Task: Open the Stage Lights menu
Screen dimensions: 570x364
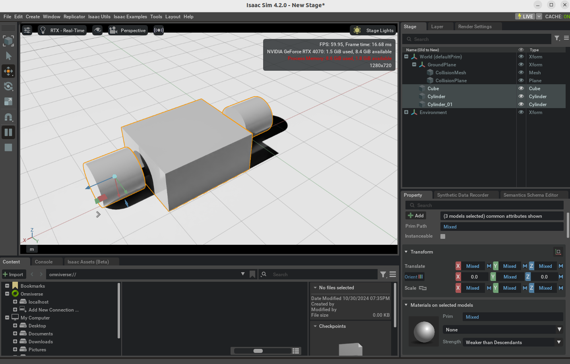Action: point(373,30)
